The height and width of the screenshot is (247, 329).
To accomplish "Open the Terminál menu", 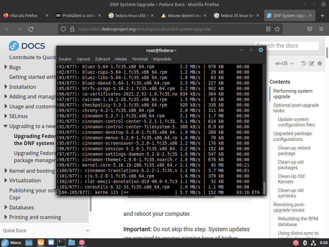I will coord(140,59).
